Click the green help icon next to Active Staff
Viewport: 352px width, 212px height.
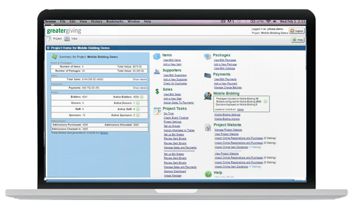[x=138, y=109]
